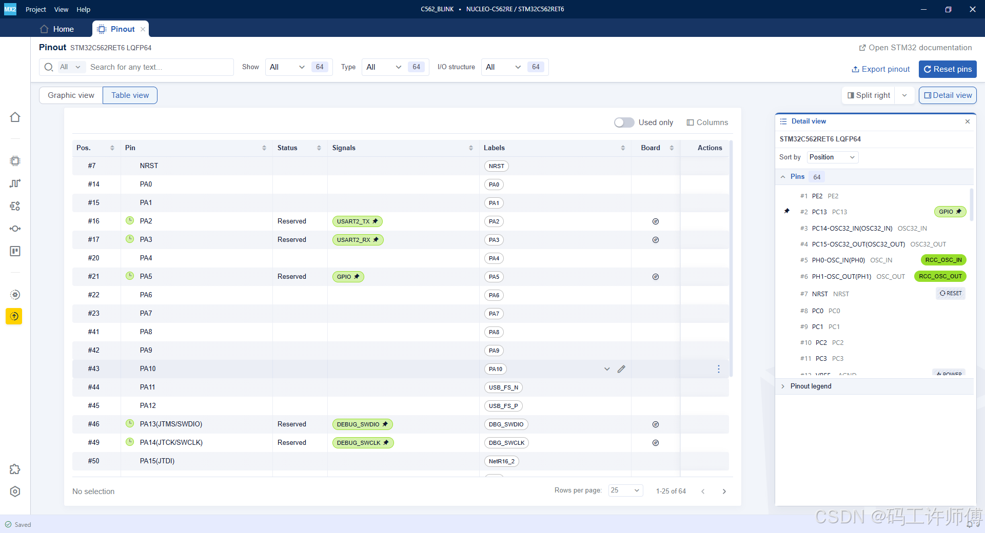
Task: Open the clock configuration icon in sidebar
Action: pos(15,183)
